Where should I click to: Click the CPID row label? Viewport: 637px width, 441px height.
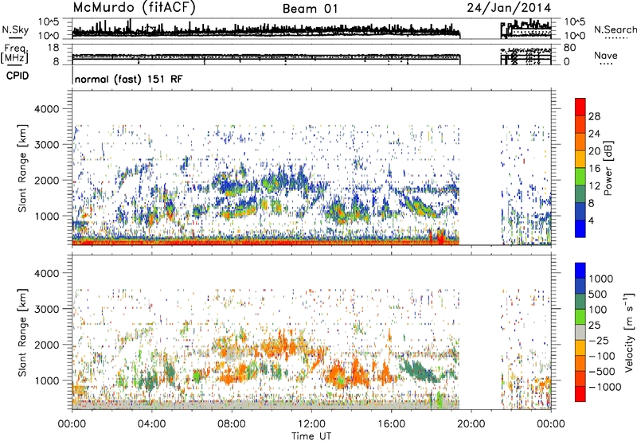click(18, 76)
